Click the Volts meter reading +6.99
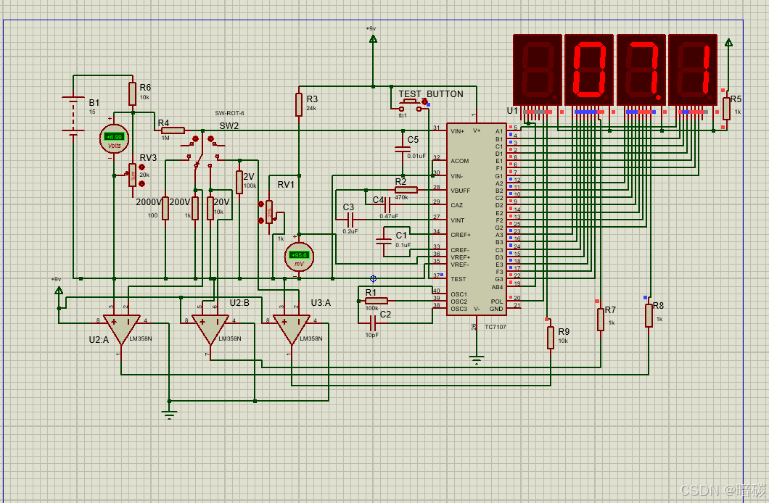Screen dimensions: 769x503 pos(115,139)
